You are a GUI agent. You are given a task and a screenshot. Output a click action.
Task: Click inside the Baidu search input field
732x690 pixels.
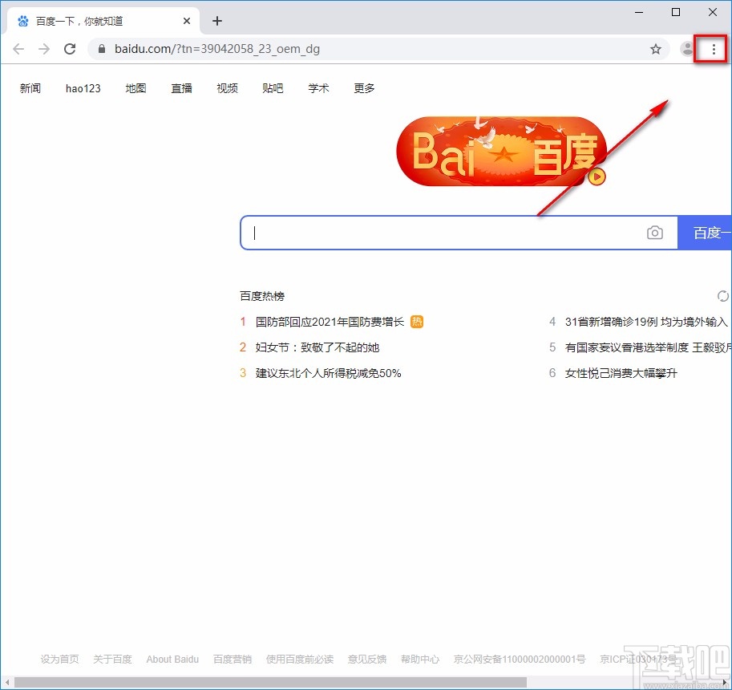(441, 233)
